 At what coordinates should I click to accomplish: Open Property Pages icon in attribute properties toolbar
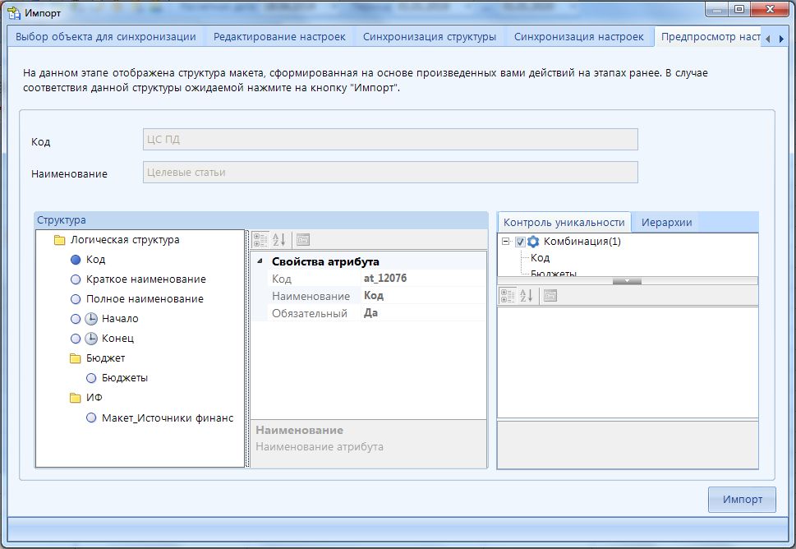coord(303,239)
